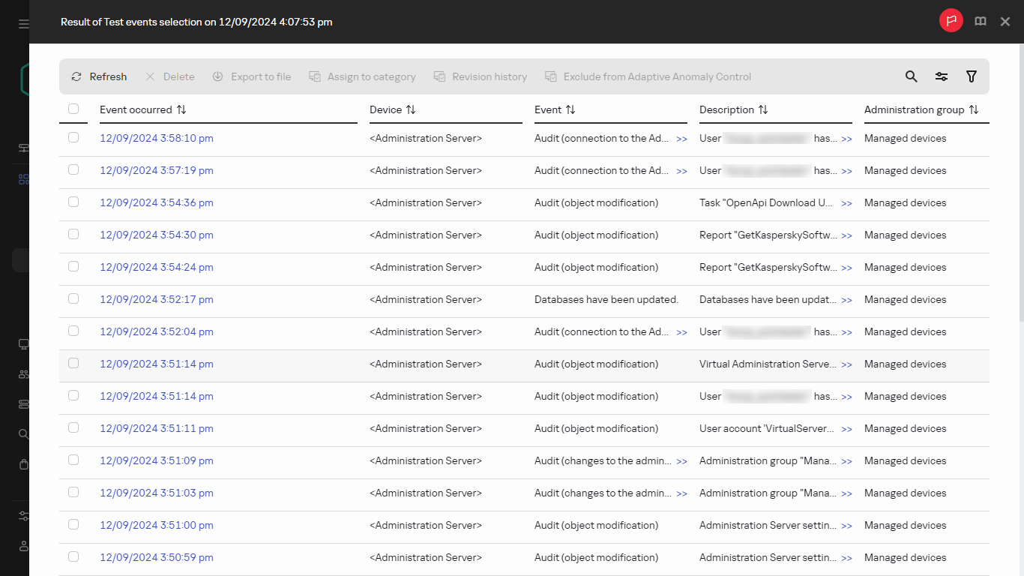Sort by Event occurred arrows icon
This screenshot has width=1024, height=576.
[x=181, y=109]
